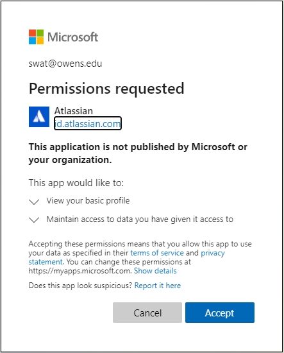The width and height of the screenshot is (284, 353).
Task: Expand the Maintain access to data chevron
Action: coord(34,220)
